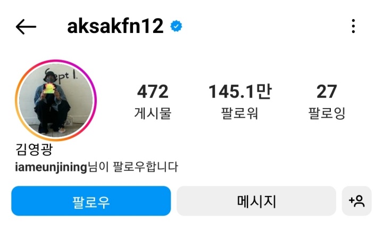
Task: Follow the account with blue 팔로우 button
Action: (91, 201)
